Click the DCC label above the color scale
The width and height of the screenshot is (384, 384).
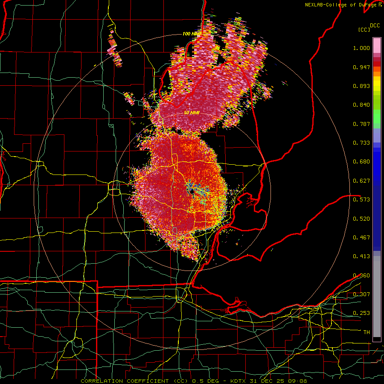375,26
